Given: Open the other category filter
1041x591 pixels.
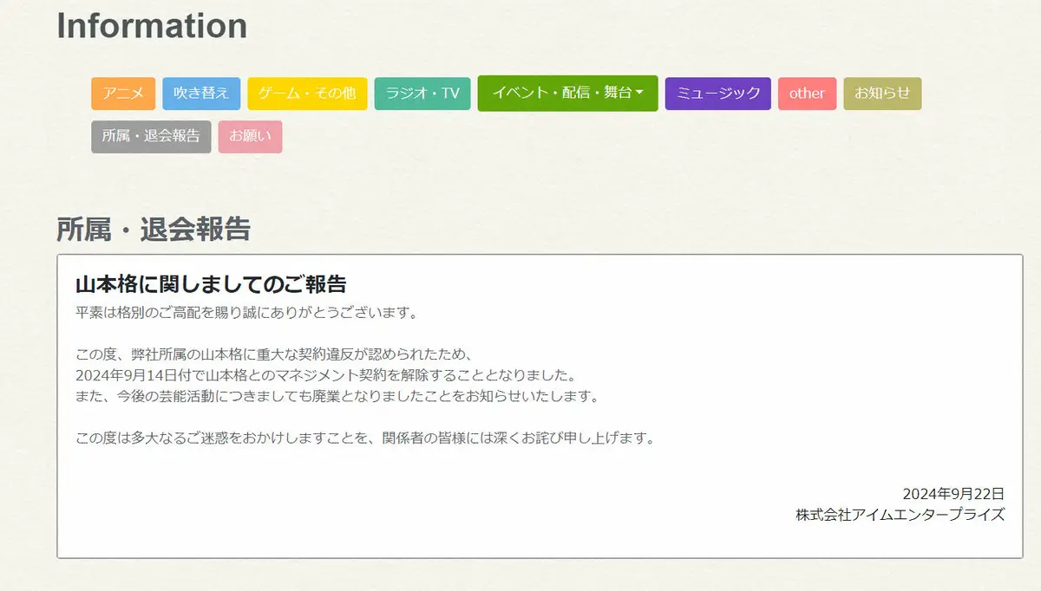Looking at the screenshot, I should 807,93.
